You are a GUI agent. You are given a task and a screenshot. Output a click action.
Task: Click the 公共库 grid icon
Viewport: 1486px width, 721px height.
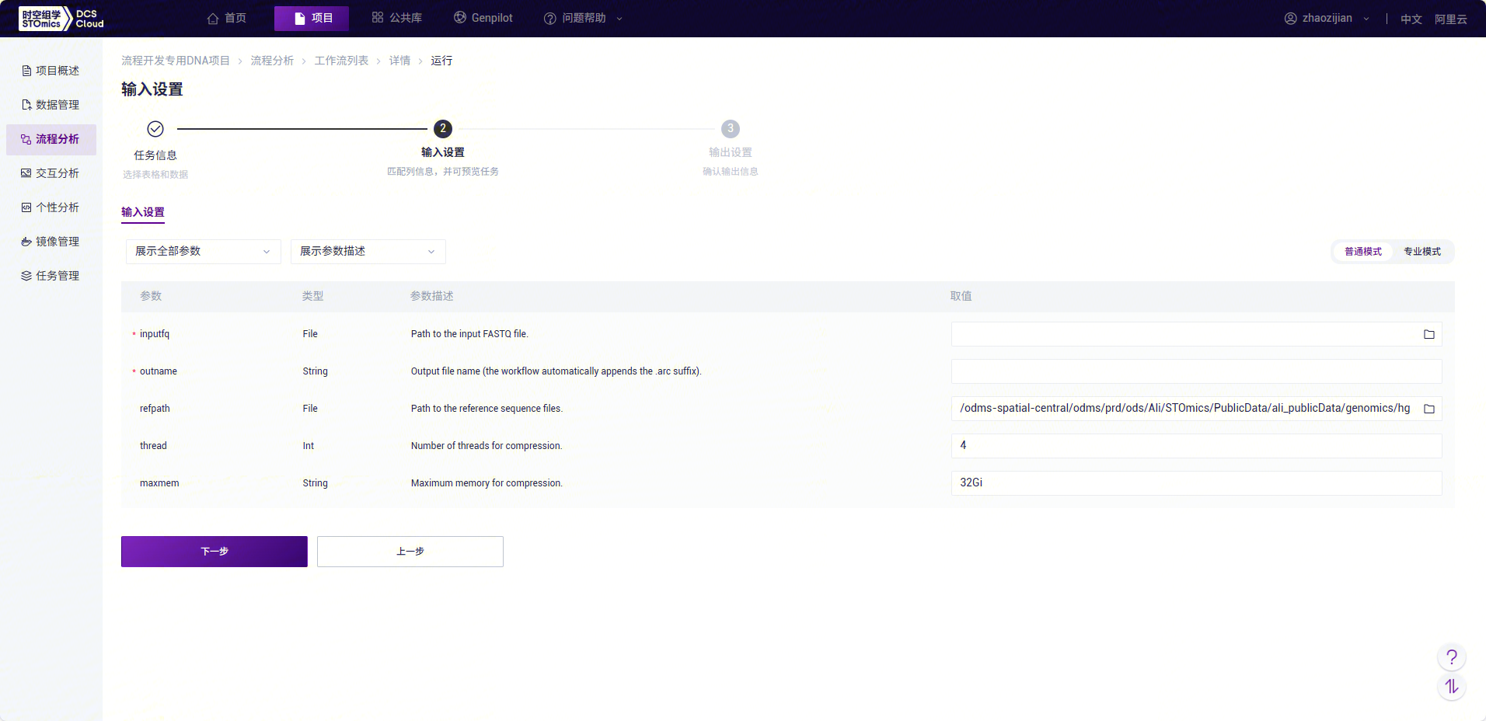(378, 17)
